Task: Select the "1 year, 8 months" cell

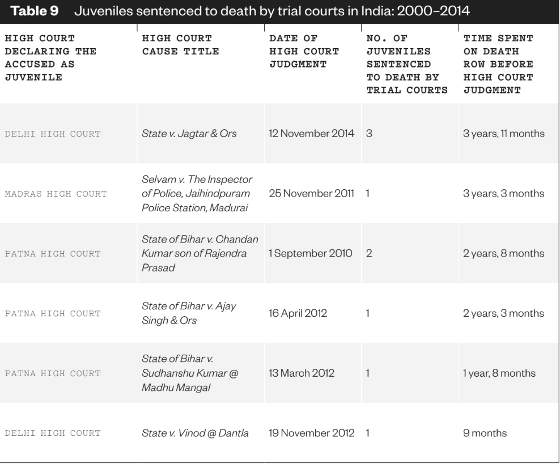Action: coord(498,373)
